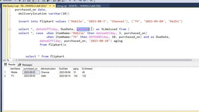This screenshot has width=199, height=112.
Task: Click the TV cell in results grid
Action: (12, 76)
